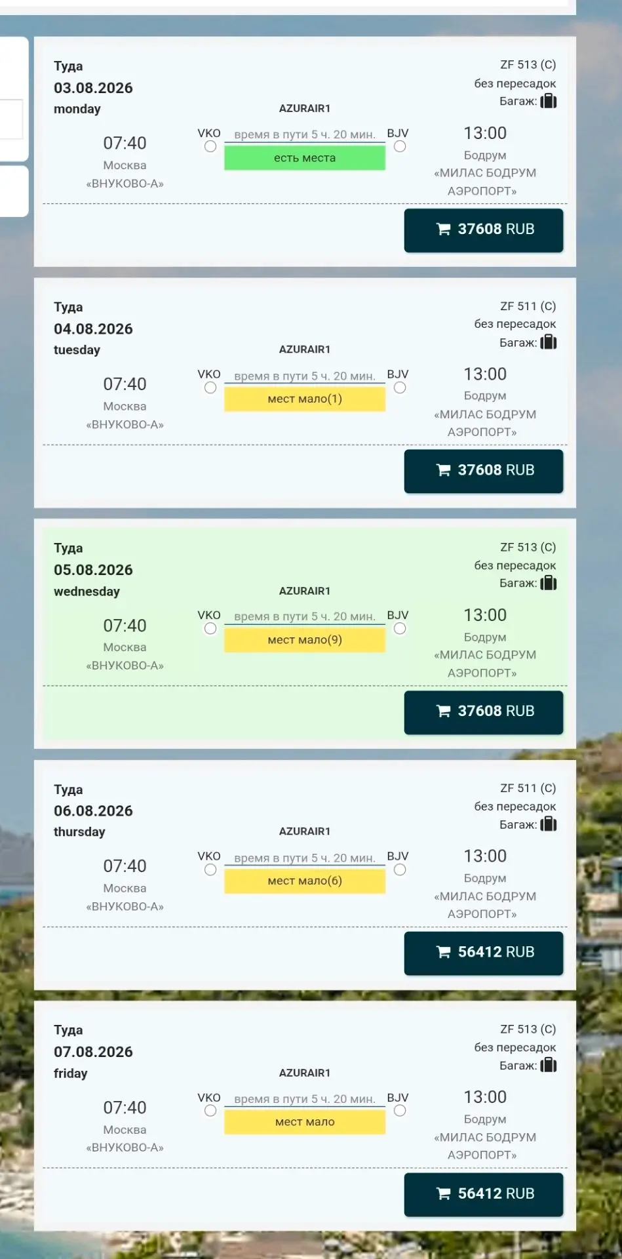
Task: Buy Wednesday 05.08.2026 ticket for 37608 RUB
Action: [484, 712]
